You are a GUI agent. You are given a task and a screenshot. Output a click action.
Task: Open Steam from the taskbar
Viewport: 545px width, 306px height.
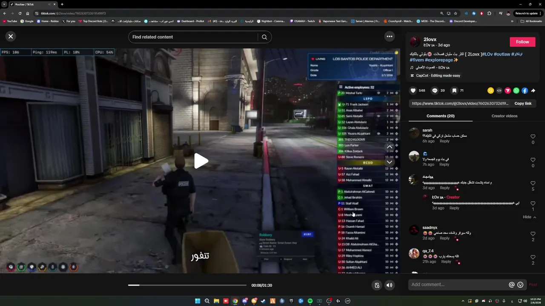263,301
